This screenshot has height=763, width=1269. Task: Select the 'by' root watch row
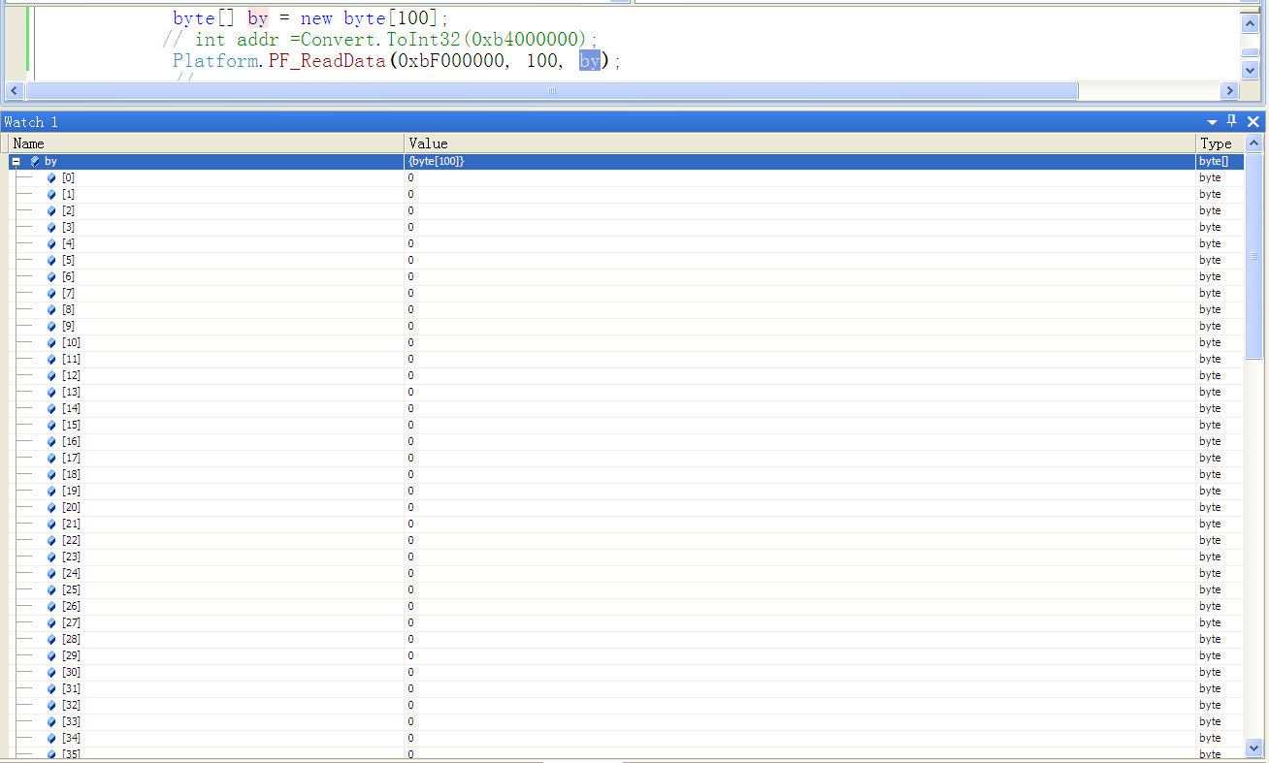(x=627, y=161)
